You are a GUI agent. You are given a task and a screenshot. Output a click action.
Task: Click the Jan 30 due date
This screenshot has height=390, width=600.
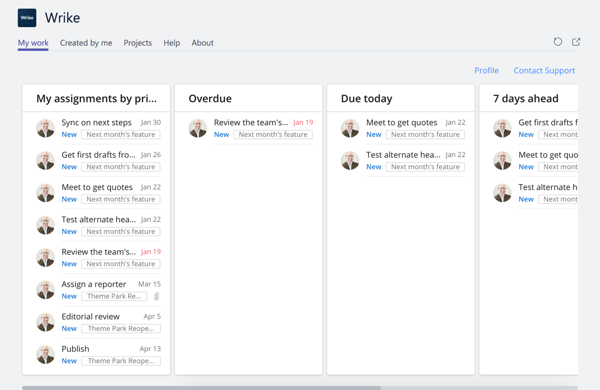coord(151,122)
